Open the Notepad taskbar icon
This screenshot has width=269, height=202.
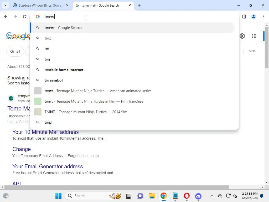click(175, 196)
